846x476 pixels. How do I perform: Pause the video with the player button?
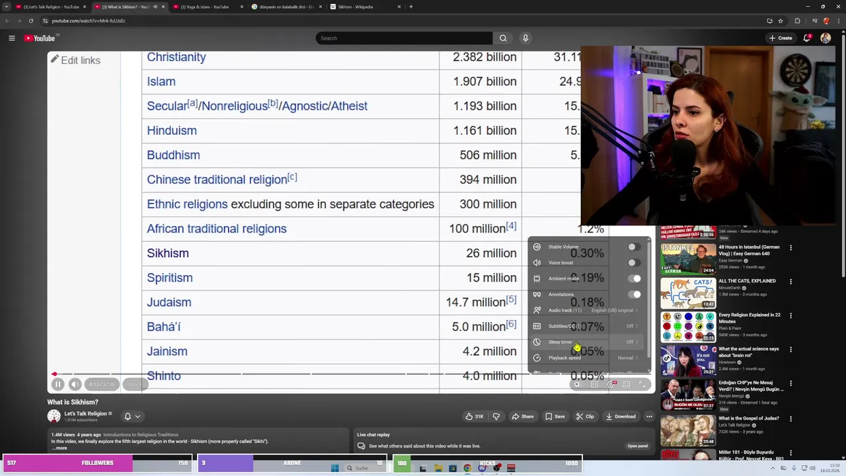[x=58, y=384]
